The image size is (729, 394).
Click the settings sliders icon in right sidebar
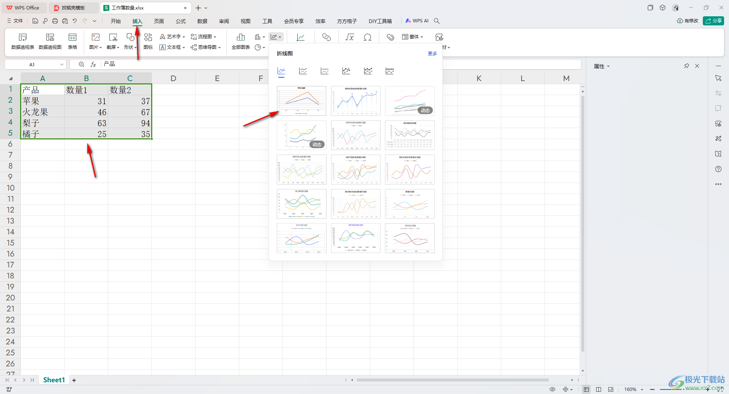click(718, 93)
